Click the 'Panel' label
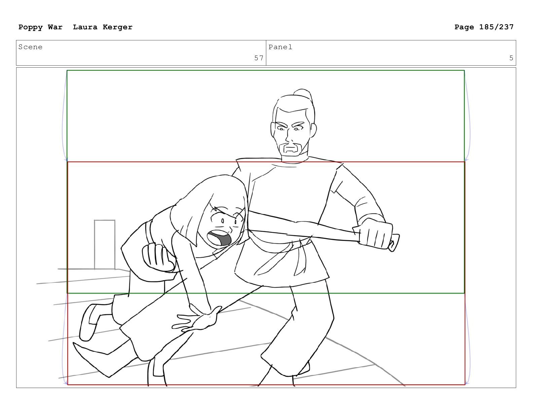The width and height of the screenshot is (533, 412). coord(280,47)
